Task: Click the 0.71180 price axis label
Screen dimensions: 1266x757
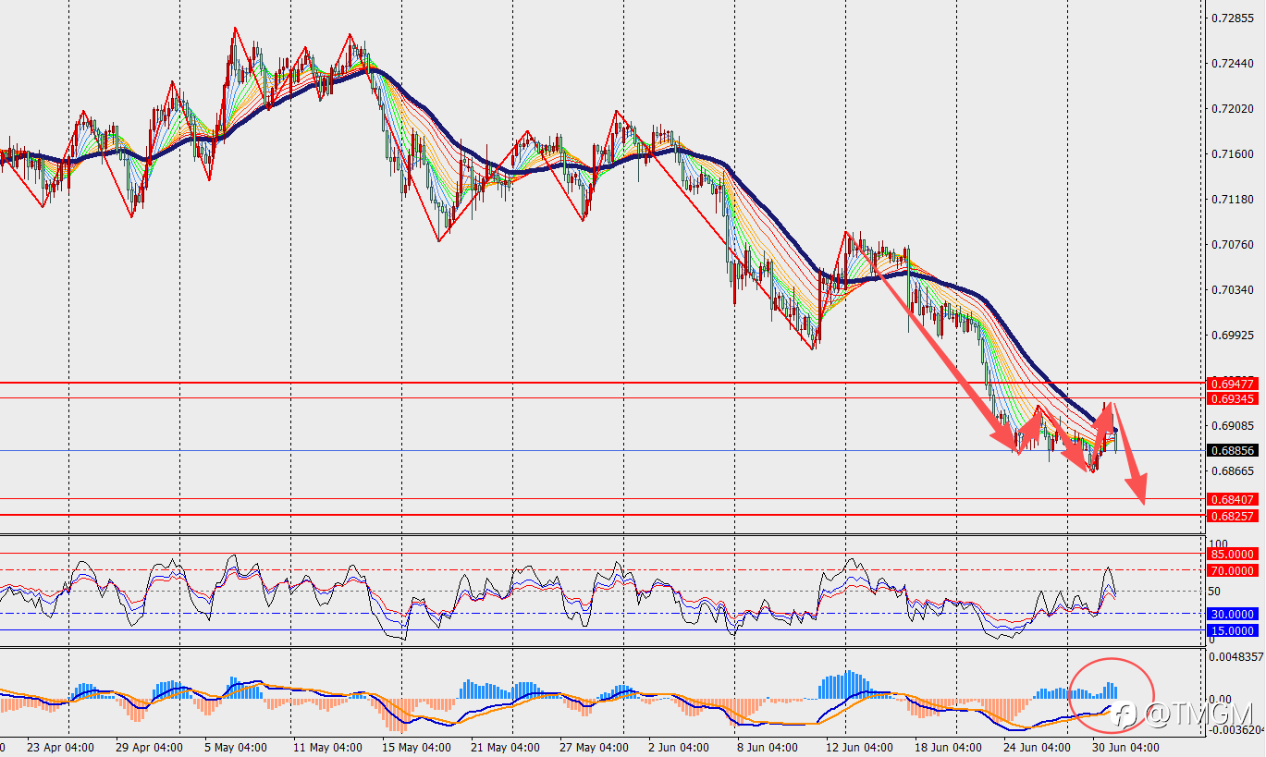Action: coord(1234,200)
